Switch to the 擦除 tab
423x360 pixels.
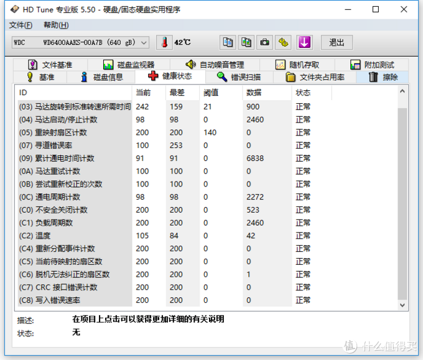pos(383,77)
